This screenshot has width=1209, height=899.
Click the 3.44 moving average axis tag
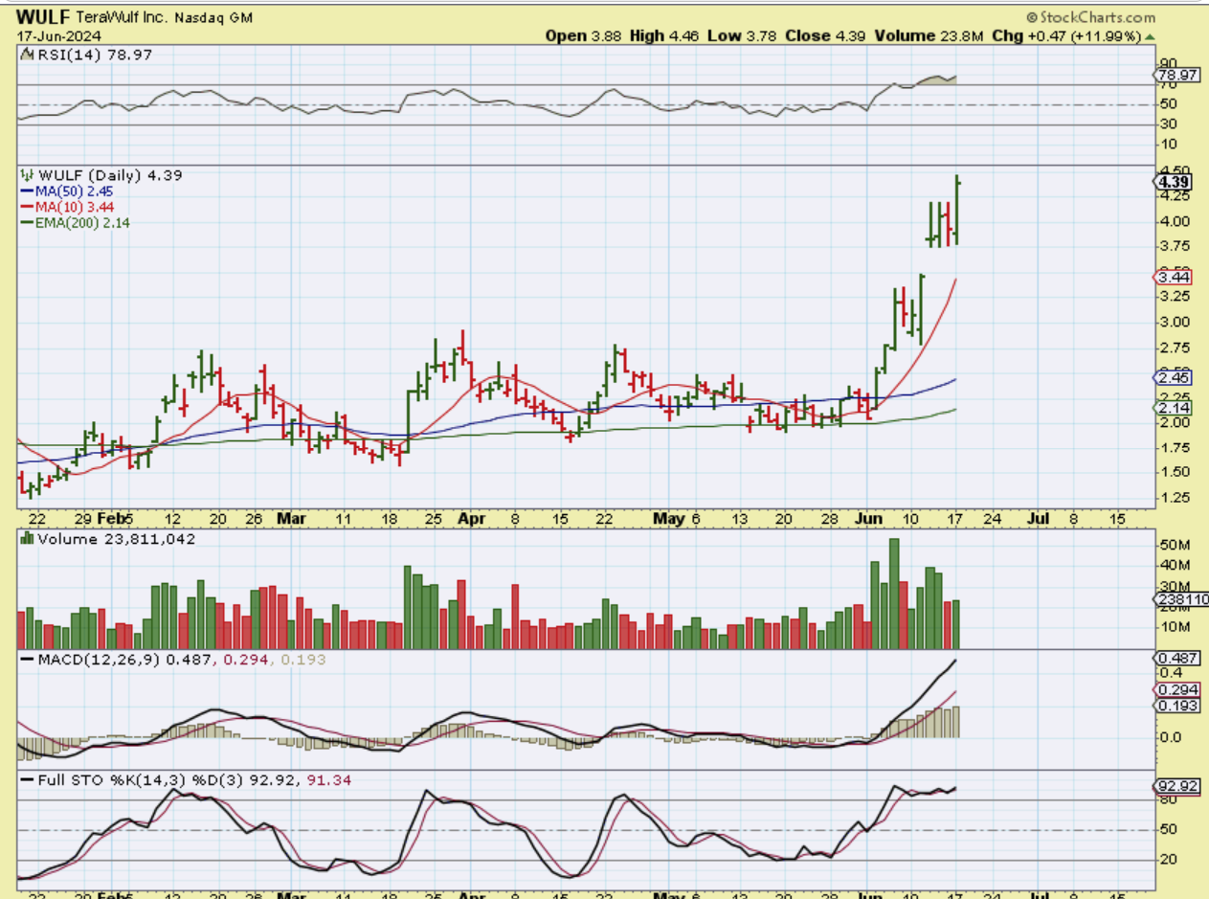1174,277
